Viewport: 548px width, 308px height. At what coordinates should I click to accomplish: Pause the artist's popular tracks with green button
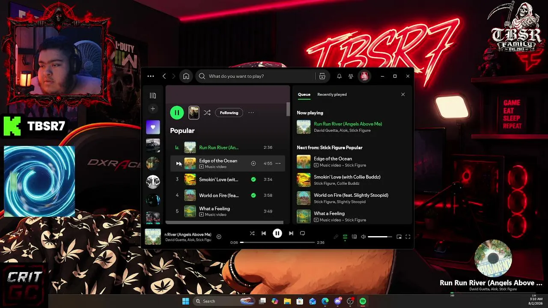pos(177,113)
